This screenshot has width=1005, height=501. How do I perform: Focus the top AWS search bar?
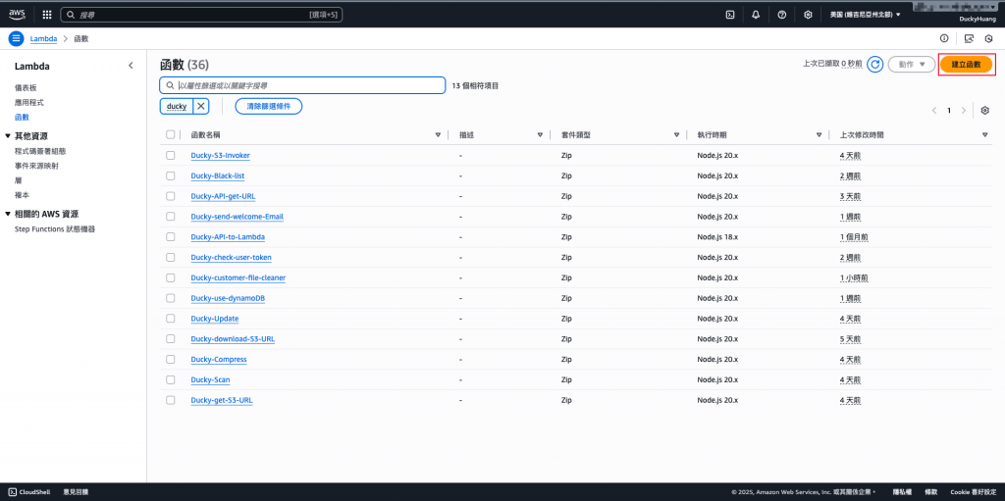(201, 14)
